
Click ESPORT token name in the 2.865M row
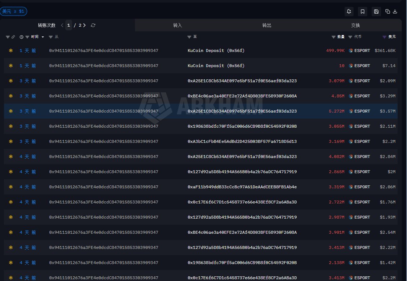tap(362, 172)
